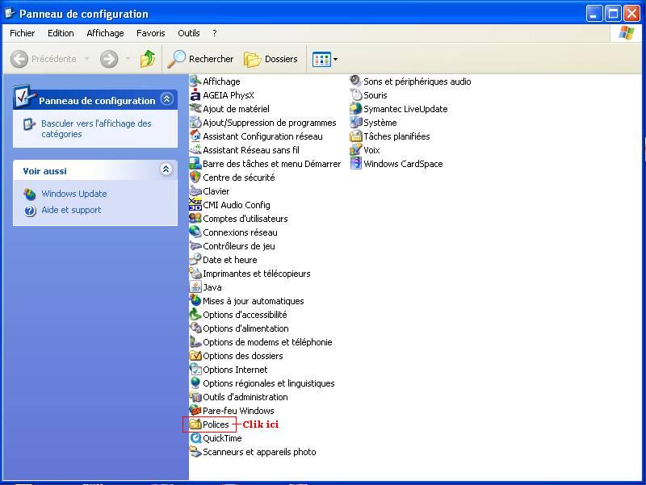The width and height of the screenshot is (646, 485).
Task: Open the Affichage menu in menu bar
Action: pos(105,33)
